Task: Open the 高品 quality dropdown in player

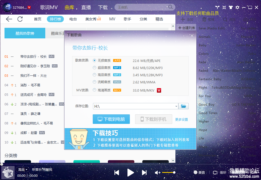Action: coord(23,169)
